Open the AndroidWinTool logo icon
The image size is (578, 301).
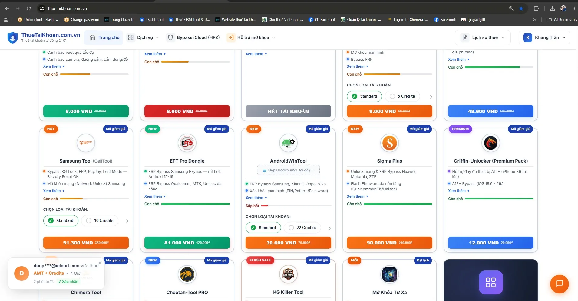point(288,143)
